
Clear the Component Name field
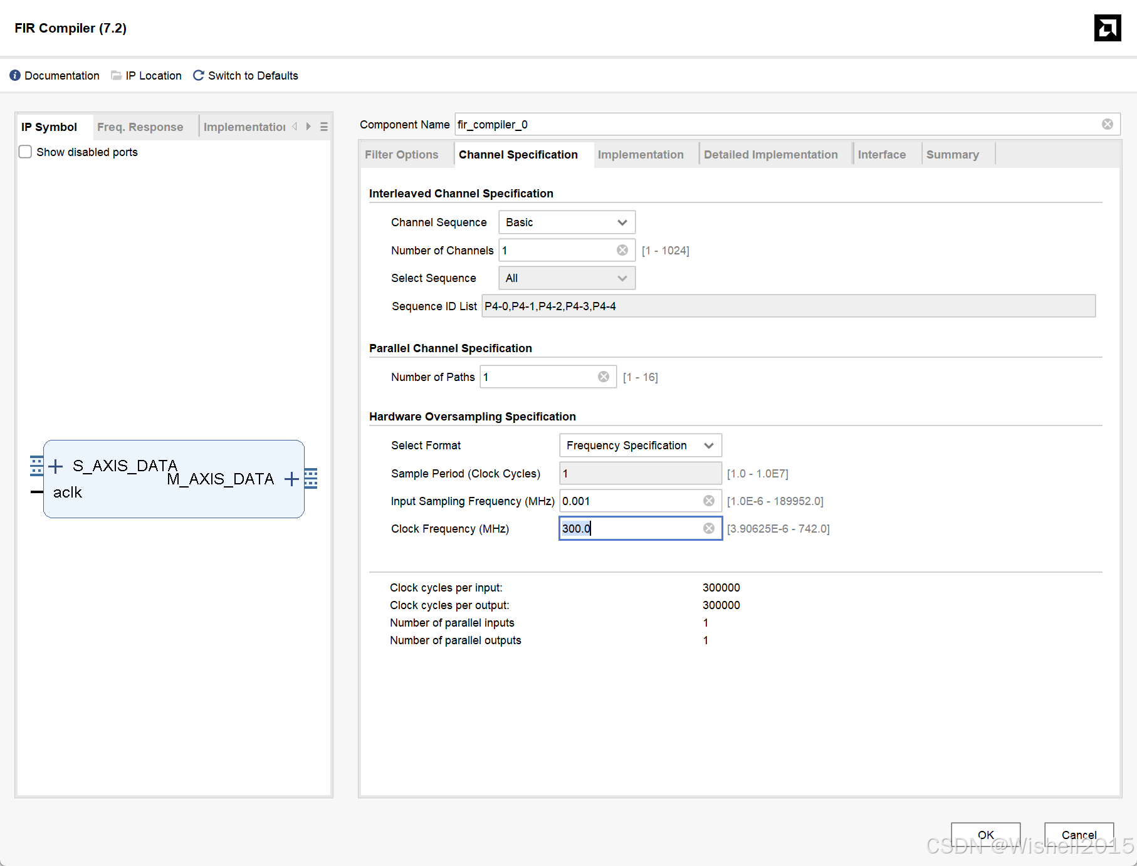(1108, 124)
